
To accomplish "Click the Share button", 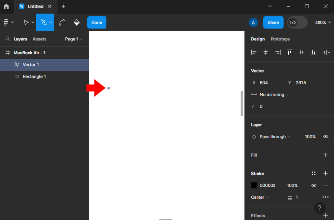I will coord(273,22).
